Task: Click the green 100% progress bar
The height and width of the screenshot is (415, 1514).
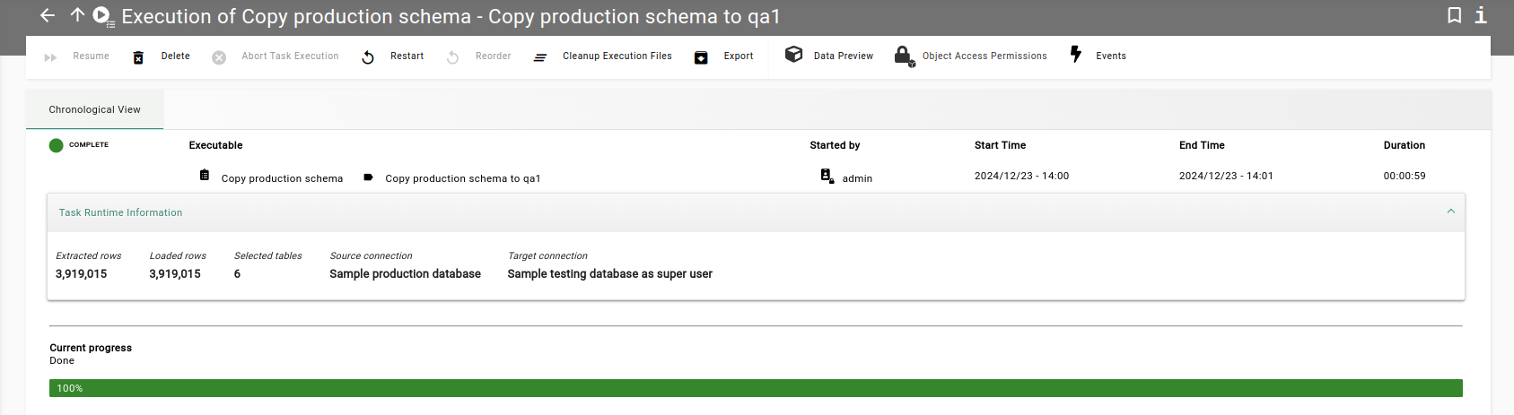Action: 756,388
